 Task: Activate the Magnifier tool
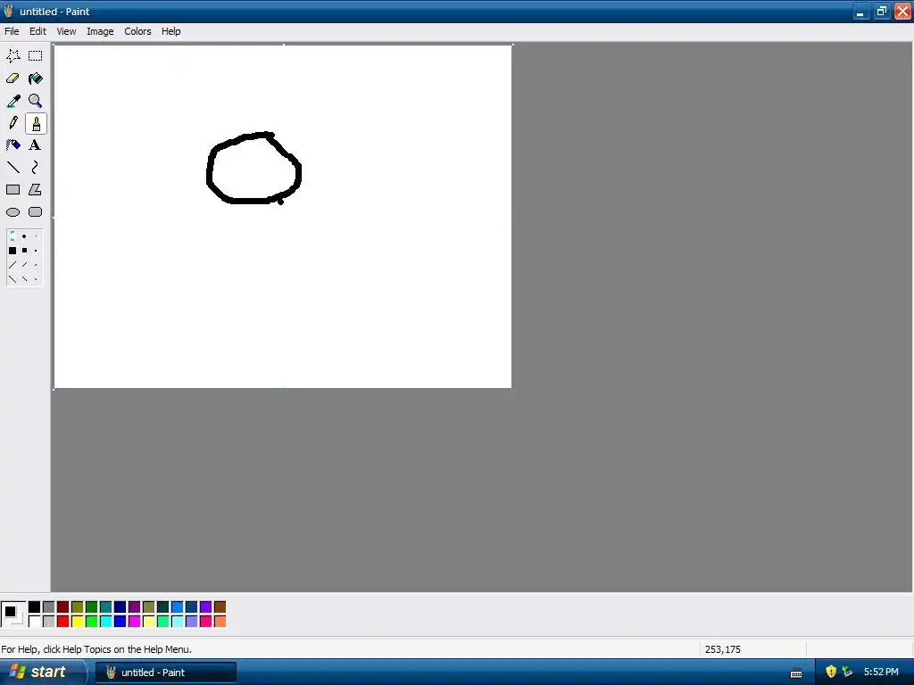pyautogui.click(x=36, y=101)
